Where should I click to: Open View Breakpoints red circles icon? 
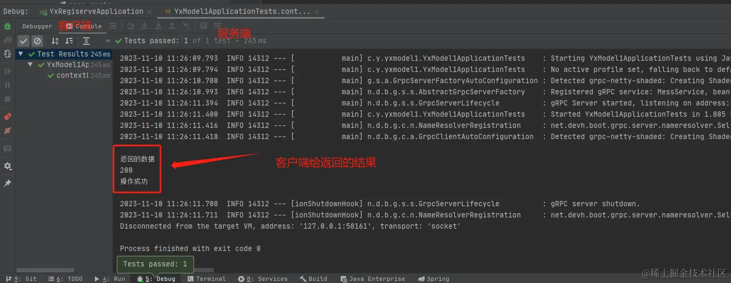click(x=7, y=117)
